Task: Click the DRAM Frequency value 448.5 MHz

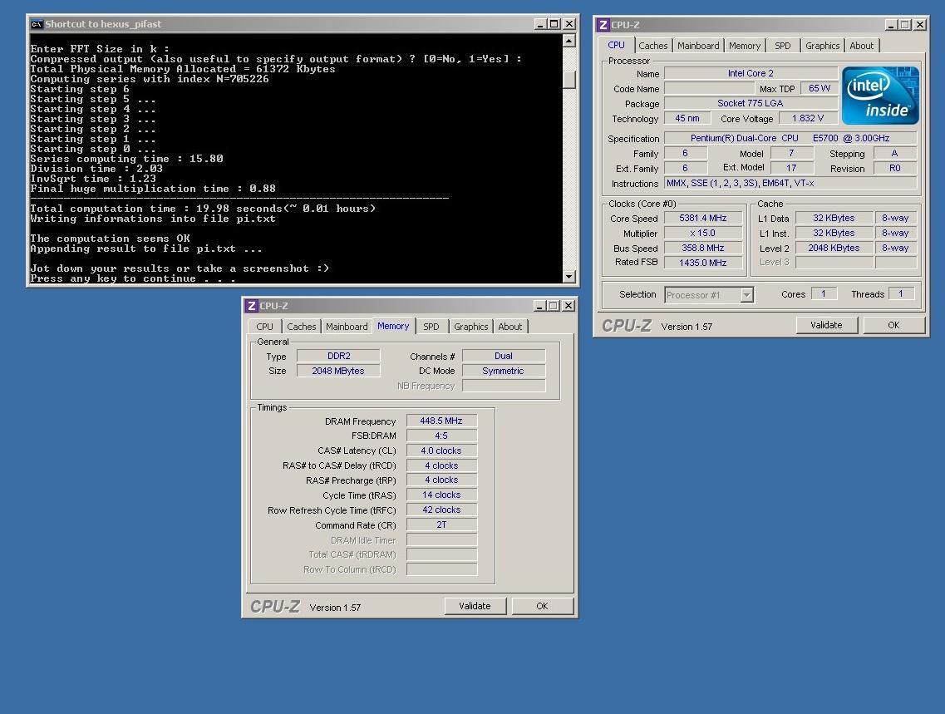Action: click(x=441, y=421)
